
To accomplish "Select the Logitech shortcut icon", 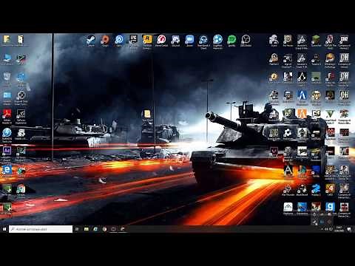I will (x=217, y=39).
